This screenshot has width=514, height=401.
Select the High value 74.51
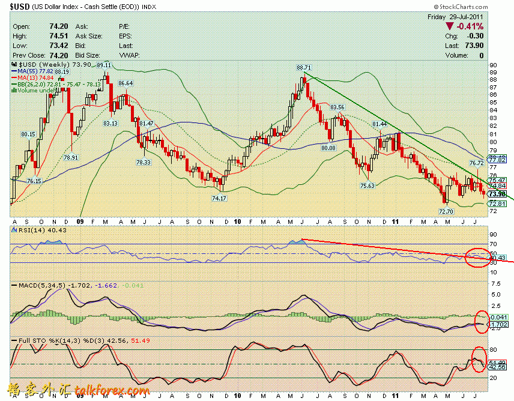pos(59,36)
